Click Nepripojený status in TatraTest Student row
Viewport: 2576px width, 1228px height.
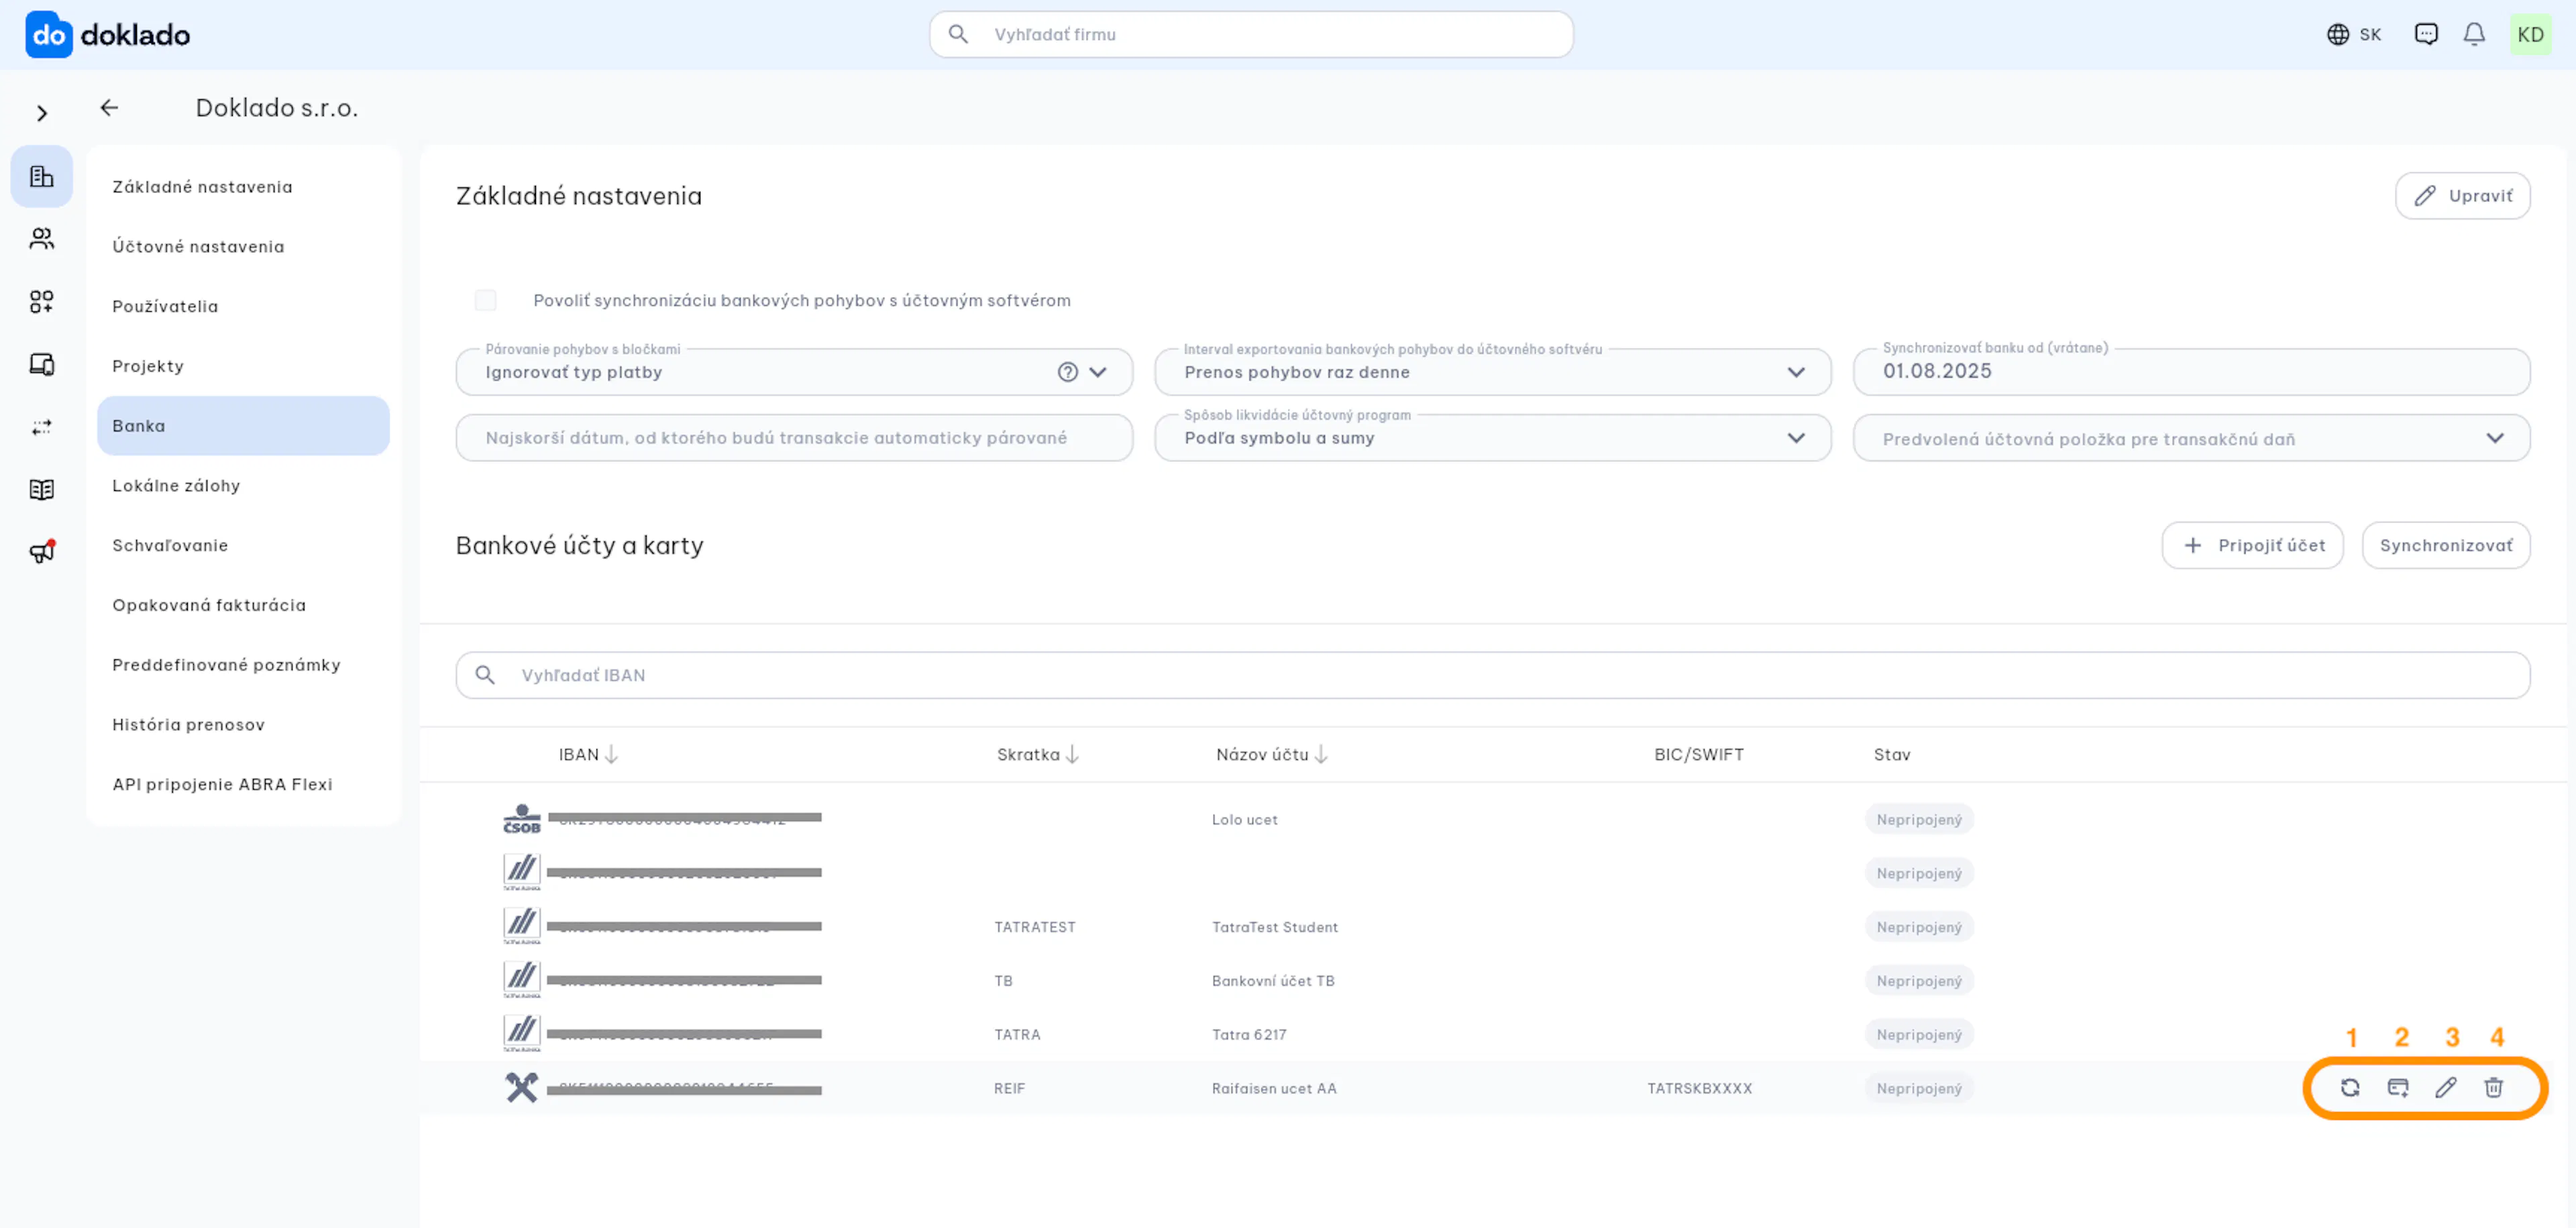[1918, 928]
